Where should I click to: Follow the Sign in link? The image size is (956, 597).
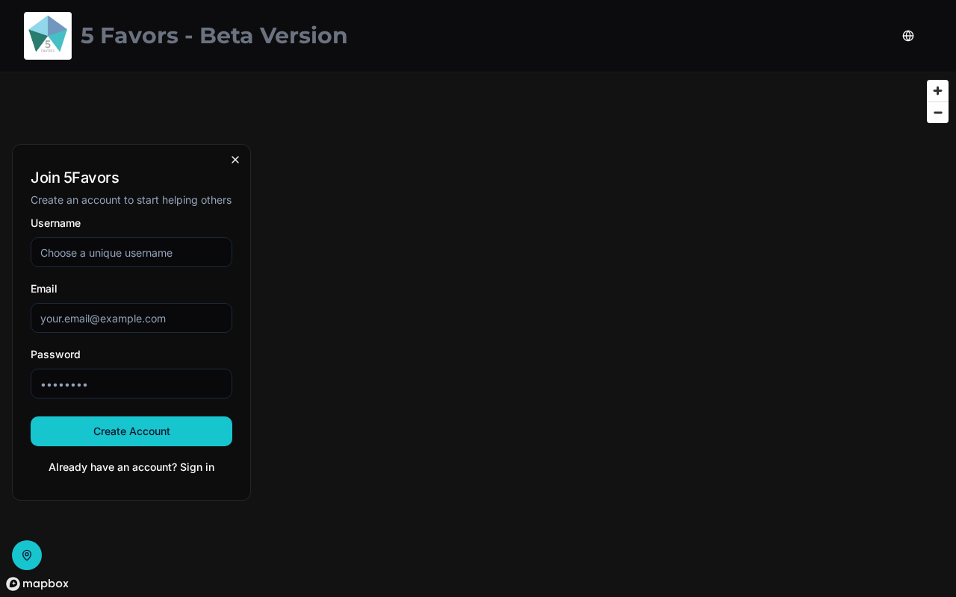197,467
